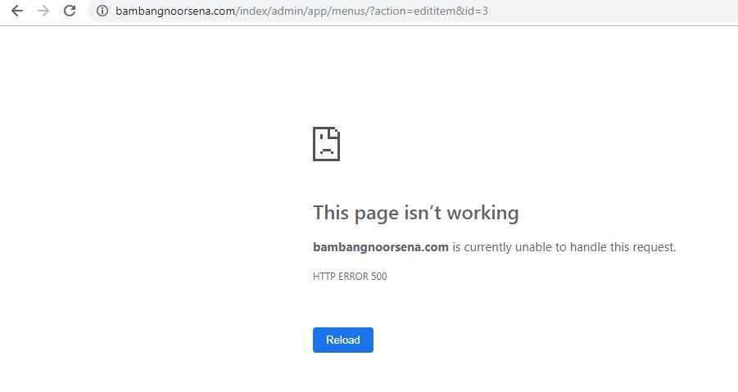This screenshot has width=738, height=392.
Task: Click the bambangnoorsena.com domain in the address bar
Action: 175,11
